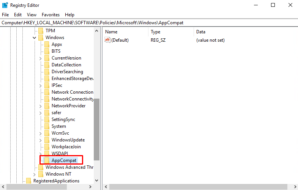The width and height of the screenshot is (298, 190).
Task: Open the File menu
Action: pyautogui.click(x=5, y=15)
